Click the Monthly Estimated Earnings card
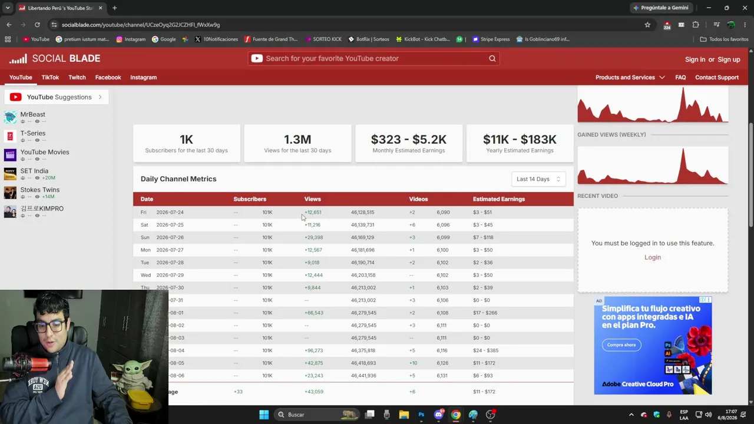Screen dimensions: 754x424 click(409, 143)
